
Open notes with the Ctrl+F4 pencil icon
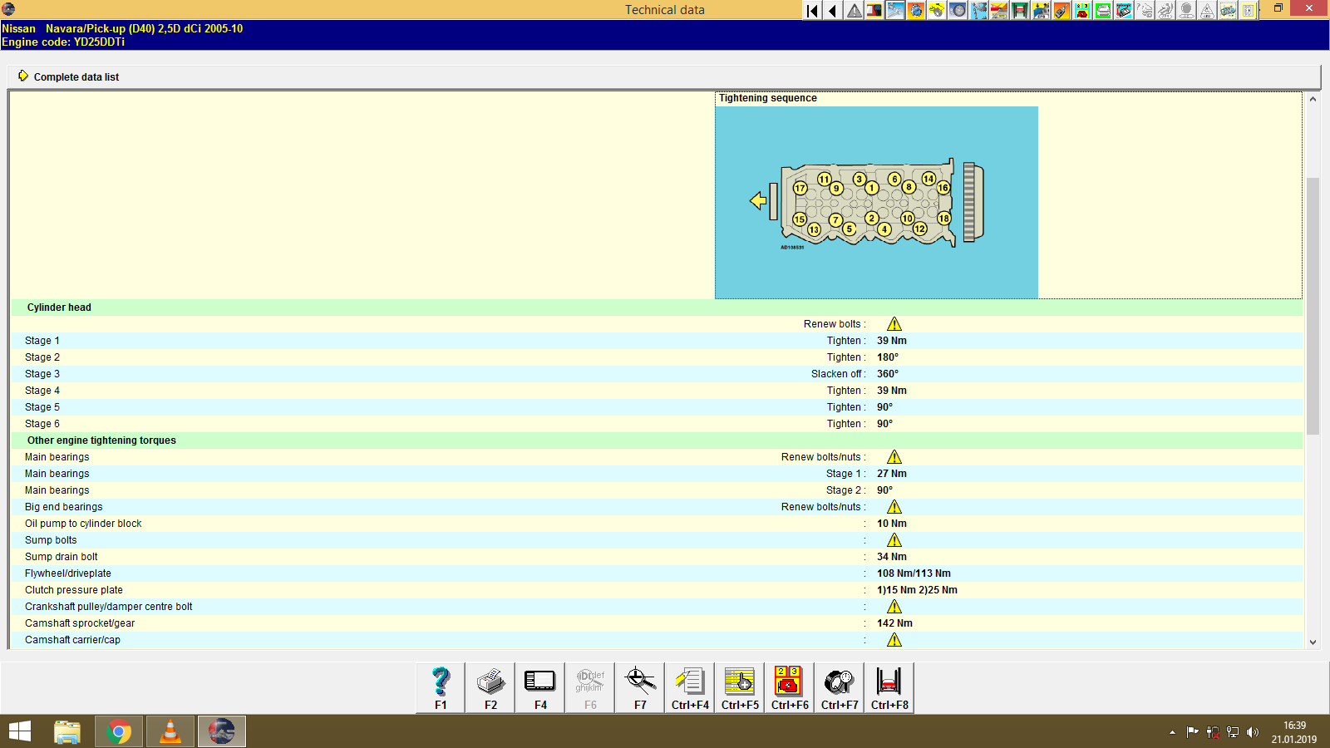[689, 686]
